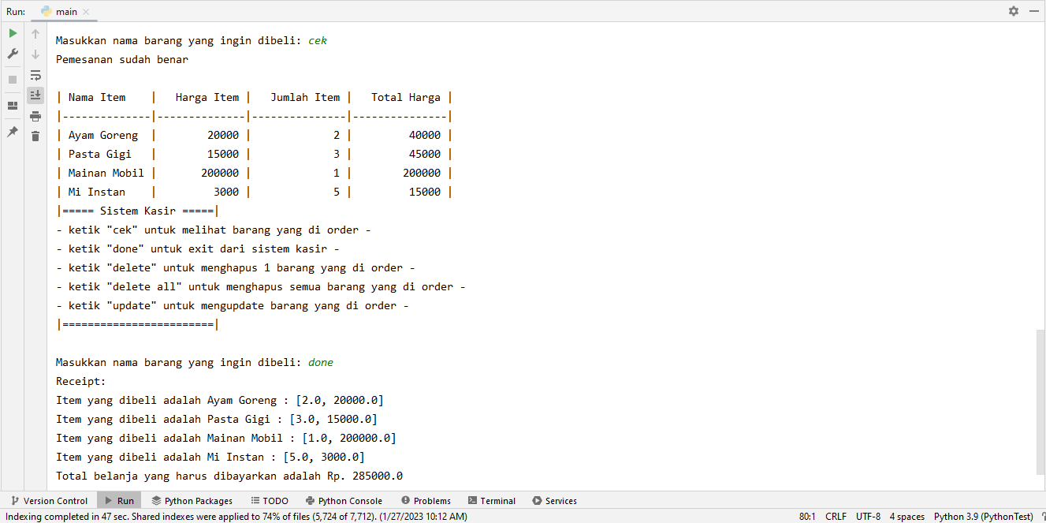Change indentation via 4 spaces indicator
Image resolution: width=1046 pixels, height=523 pixels.
[907, 517]
